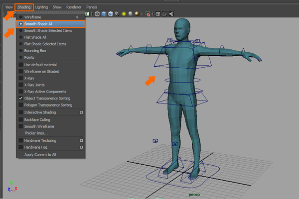The width and height of the screenshot is (299, 199).
Task: Open the Shading panel menu
Action: click(x=24, y=7)
